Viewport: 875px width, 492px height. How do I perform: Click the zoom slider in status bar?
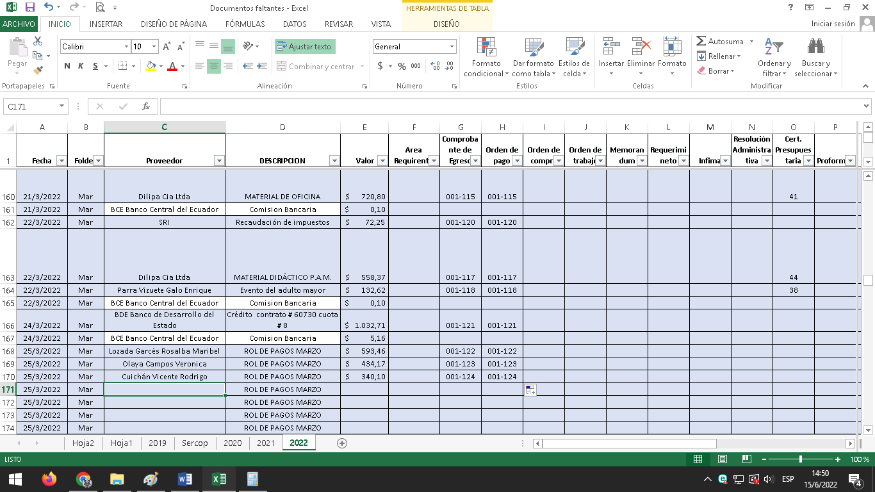(801, 459)
